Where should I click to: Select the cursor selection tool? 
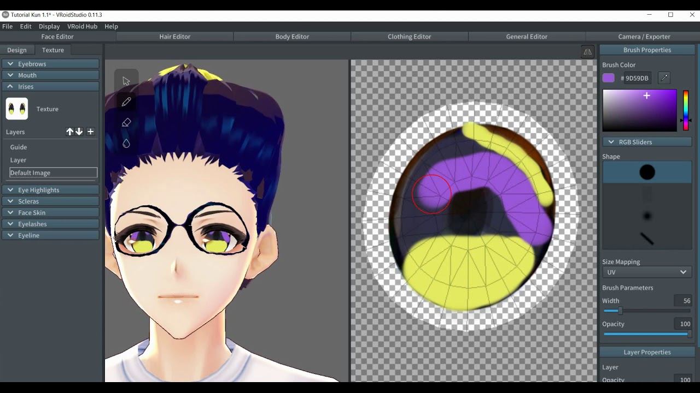point(126,81)
